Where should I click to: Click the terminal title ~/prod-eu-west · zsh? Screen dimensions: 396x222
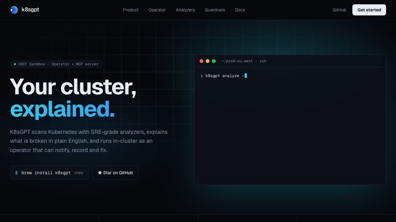click(x=244, y=61)
